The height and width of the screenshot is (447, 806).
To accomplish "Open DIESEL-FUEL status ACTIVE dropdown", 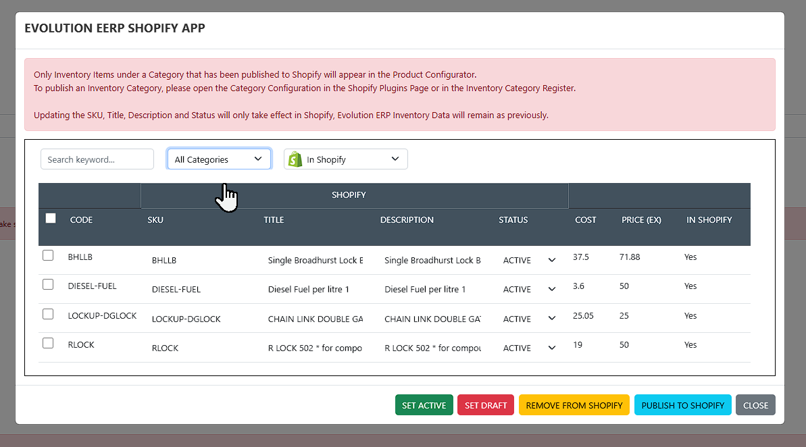I will [530, 289].
